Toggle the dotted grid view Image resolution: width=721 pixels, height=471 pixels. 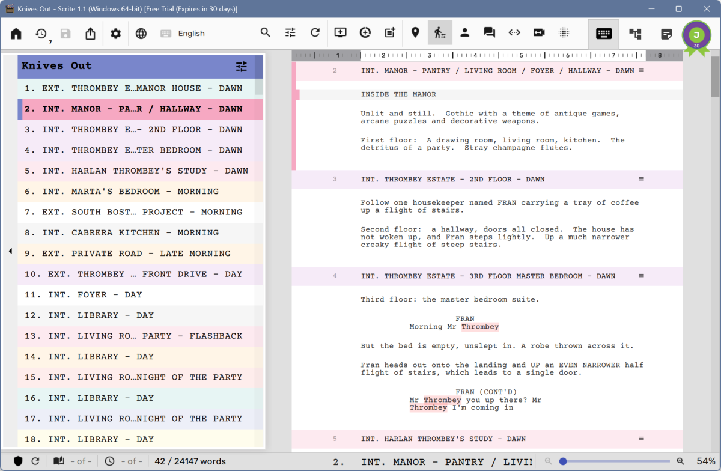(x=564, y=34)
